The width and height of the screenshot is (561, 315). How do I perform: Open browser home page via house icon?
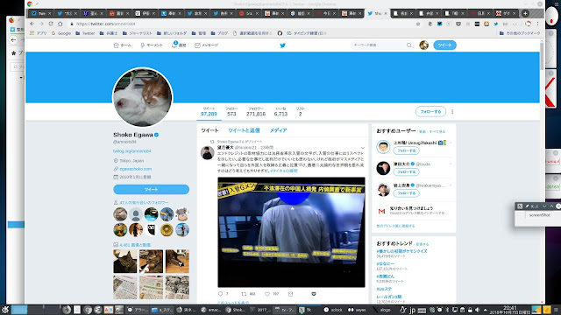(60, 24)
